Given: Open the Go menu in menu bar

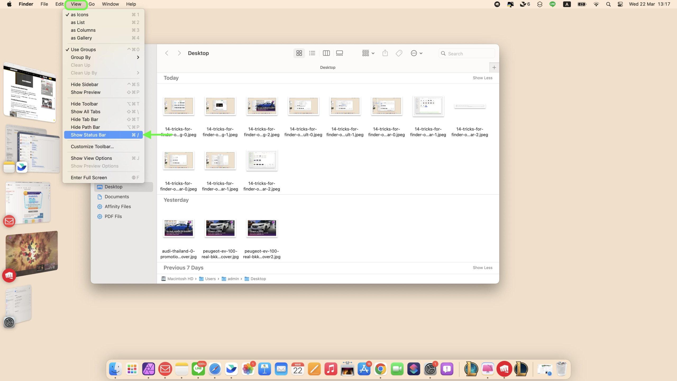Looking at the screenshot, I should [x=92, y=4].
